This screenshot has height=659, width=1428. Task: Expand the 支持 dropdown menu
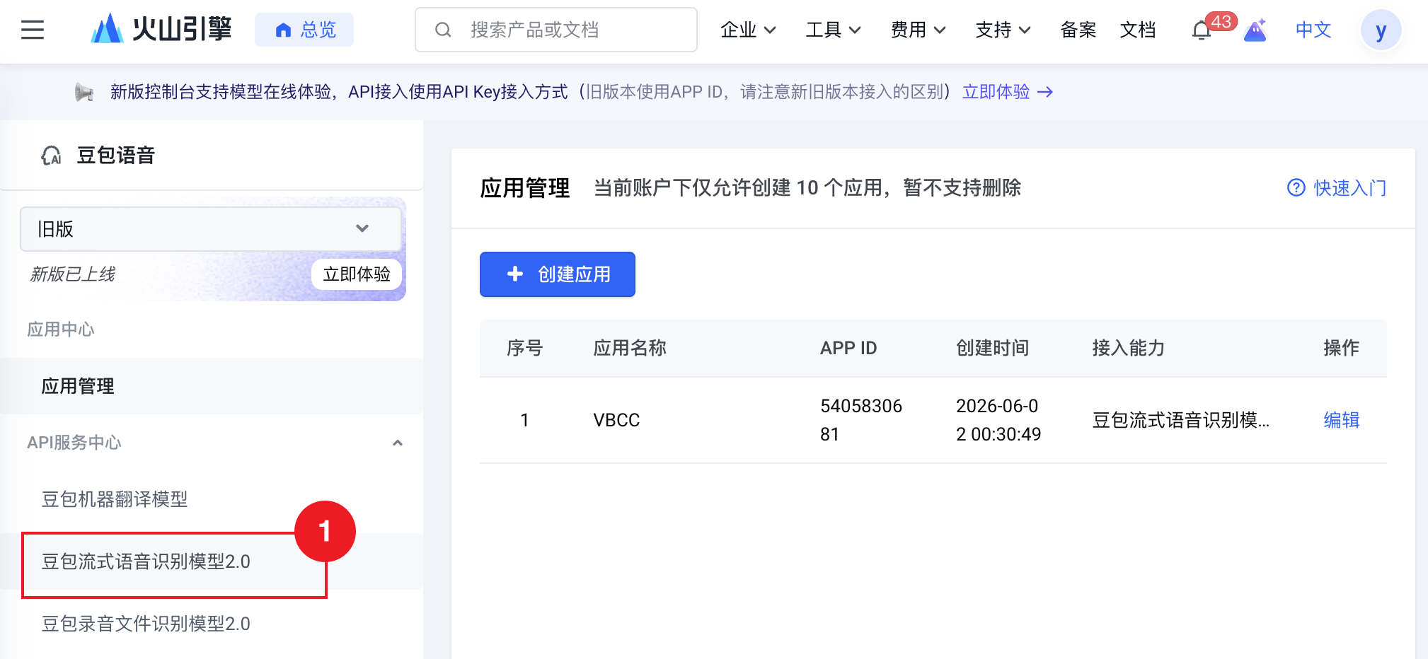click(x=1003, y=30)
